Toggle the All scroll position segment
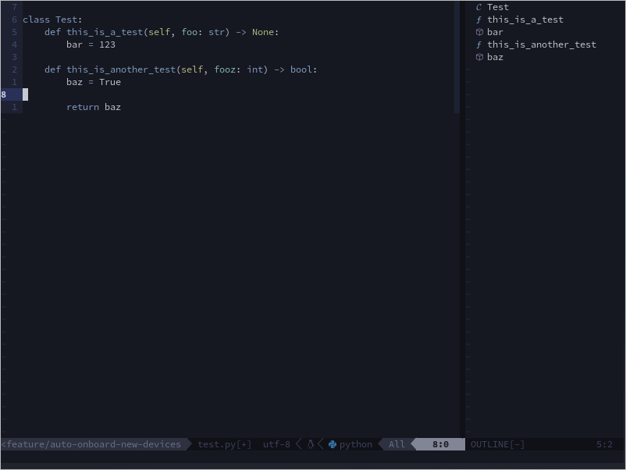Image resolution: width=626 pixels, height=470 pixels. click(396, 444)
